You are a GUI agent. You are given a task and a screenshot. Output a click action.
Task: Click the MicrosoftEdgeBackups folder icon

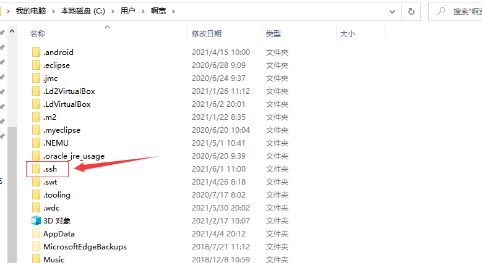(36, 247)
